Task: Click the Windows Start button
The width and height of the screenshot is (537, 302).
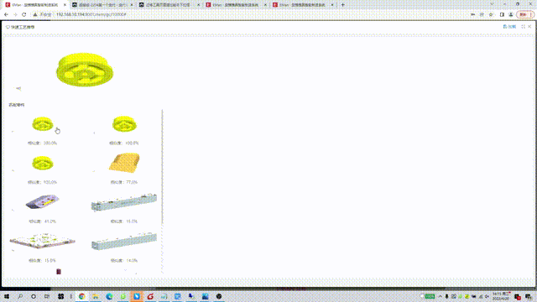Action: [x=7, y=296]
